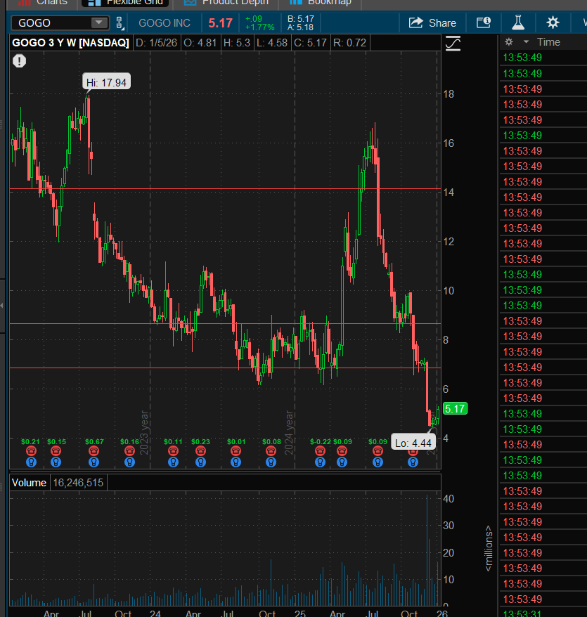Image resolution: width=587 pixels, height=617 pixels.
Task: Click red phone icon under $0.15
Action: pyautogui.click(x=56, y=451)
